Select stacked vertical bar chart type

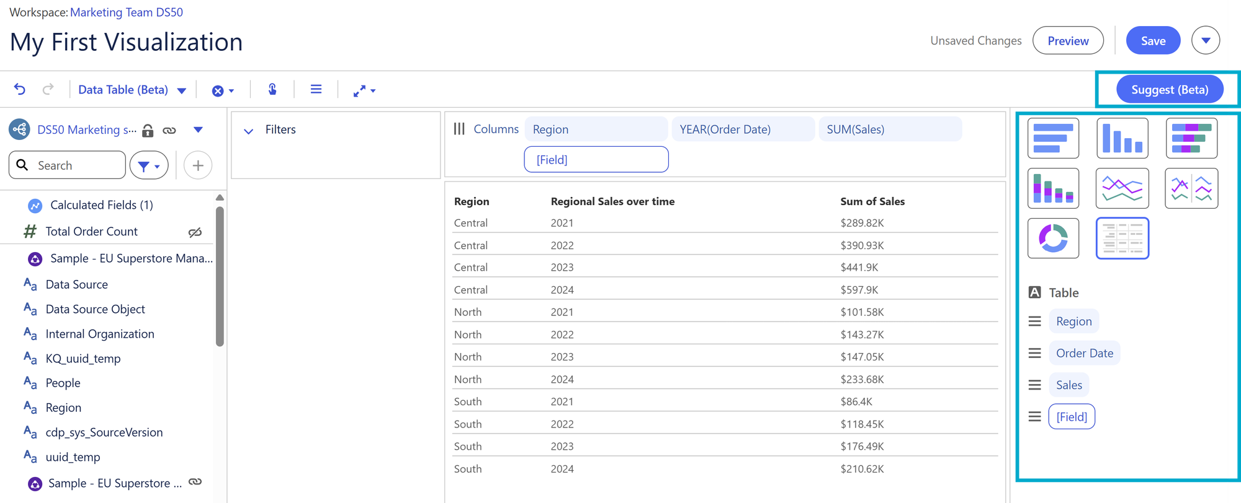[x=1053, y=188]
